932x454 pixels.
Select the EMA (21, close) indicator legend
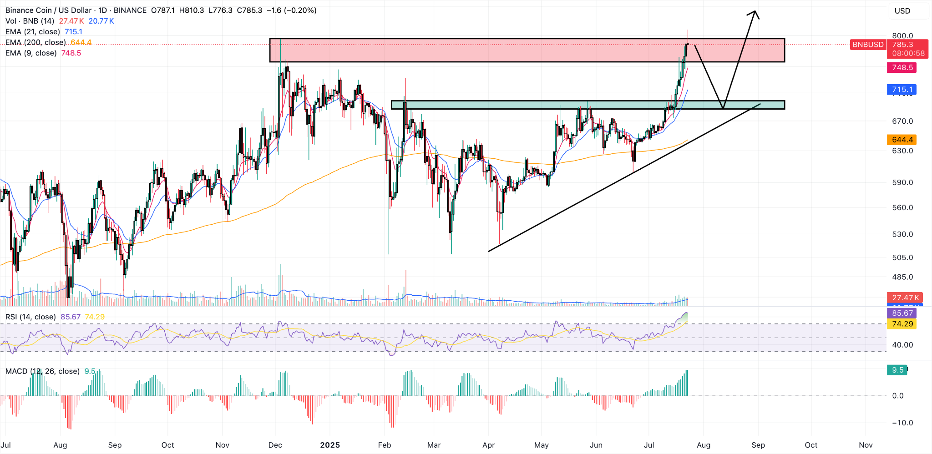(33, 32)
